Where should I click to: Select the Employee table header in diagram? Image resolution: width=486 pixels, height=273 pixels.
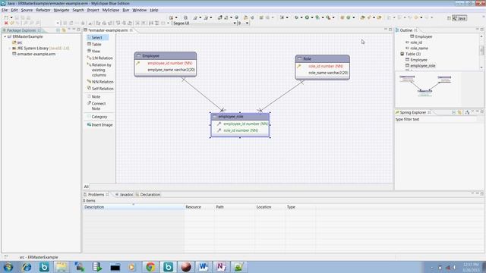point(166,55)
